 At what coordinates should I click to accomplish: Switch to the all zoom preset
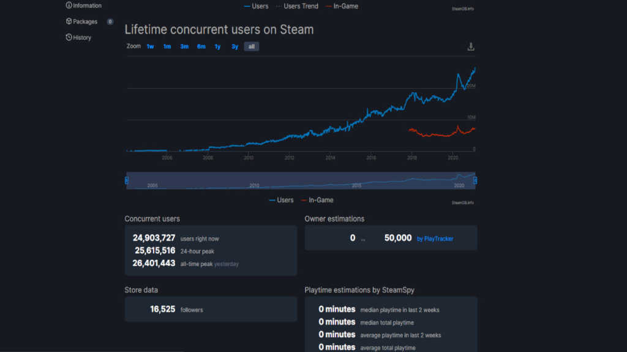[x=251, y=46]
